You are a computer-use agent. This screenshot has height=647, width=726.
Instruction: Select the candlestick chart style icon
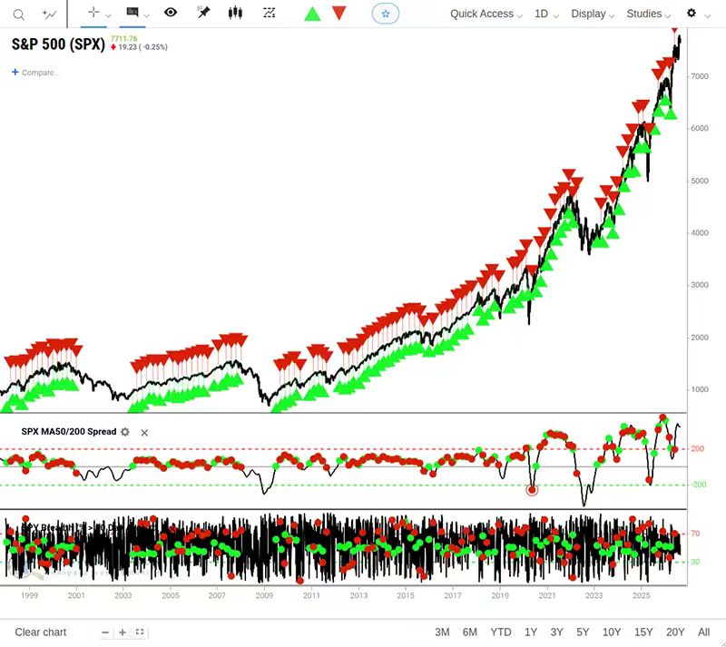tap(235, 13)
